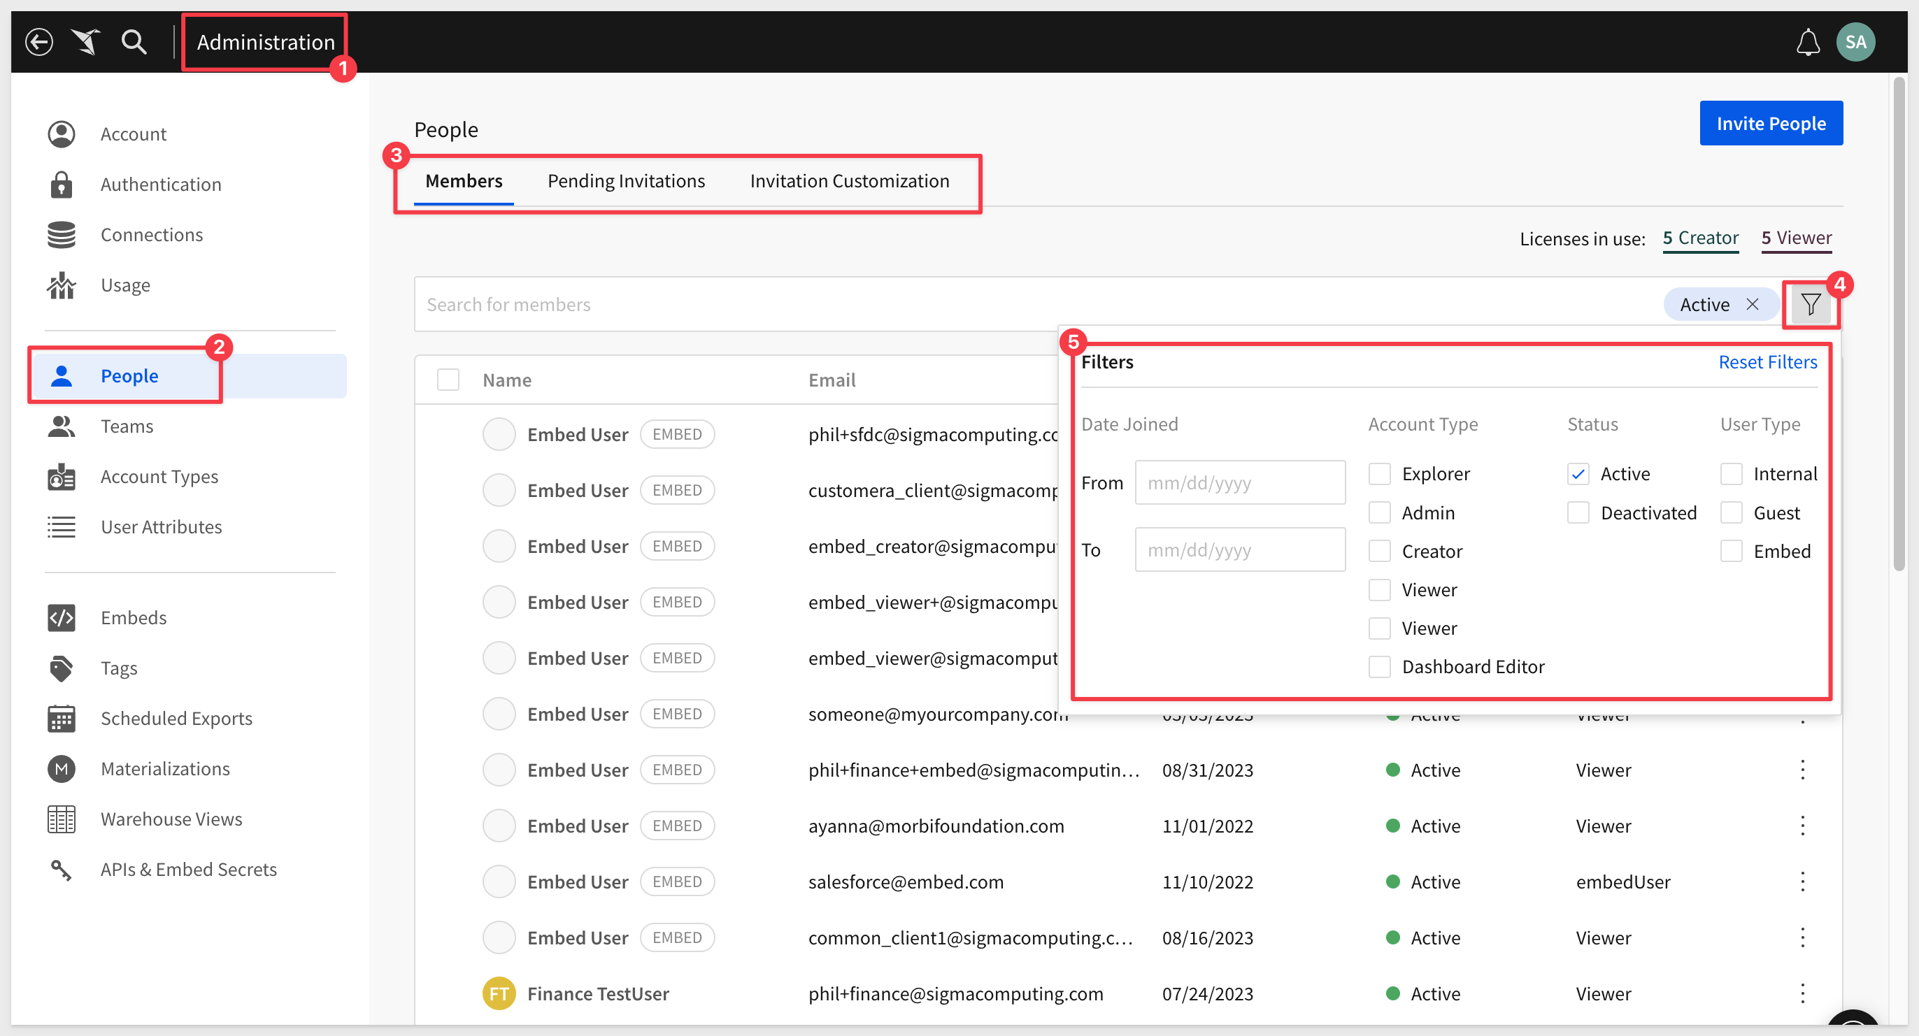Click the Connections database icon

(x=61, y=235)
